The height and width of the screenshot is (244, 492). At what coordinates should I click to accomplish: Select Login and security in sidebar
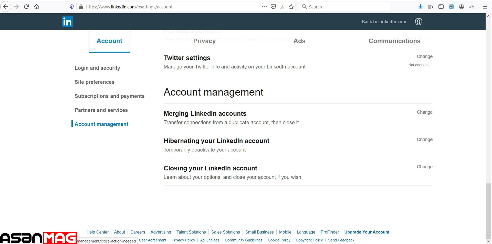(x=97, y=68)
